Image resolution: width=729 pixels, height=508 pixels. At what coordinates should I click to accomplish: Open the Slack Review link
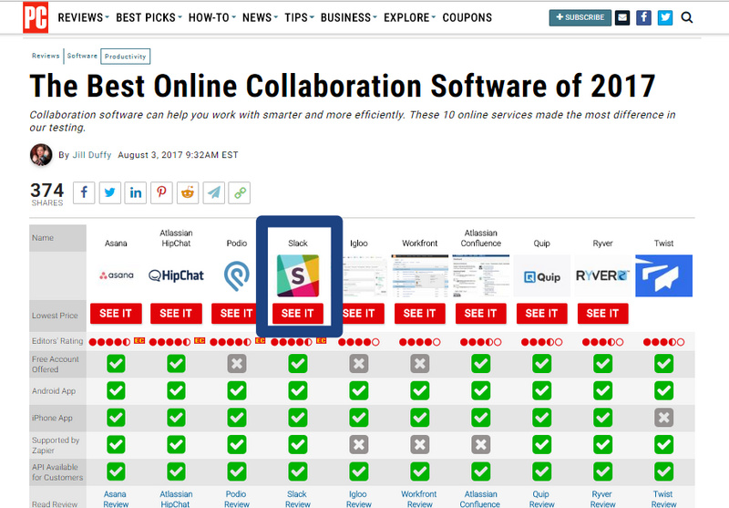(298, 499)
